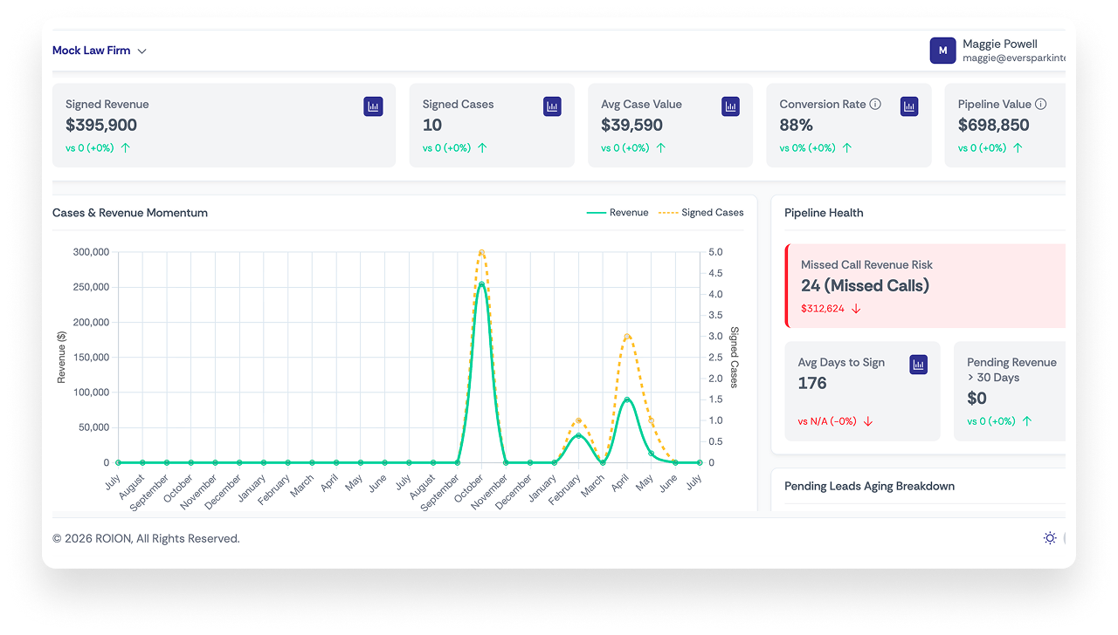Click the $312,624 risk amount
Screen dimensions: 1118x635
[x=823, y=309]
